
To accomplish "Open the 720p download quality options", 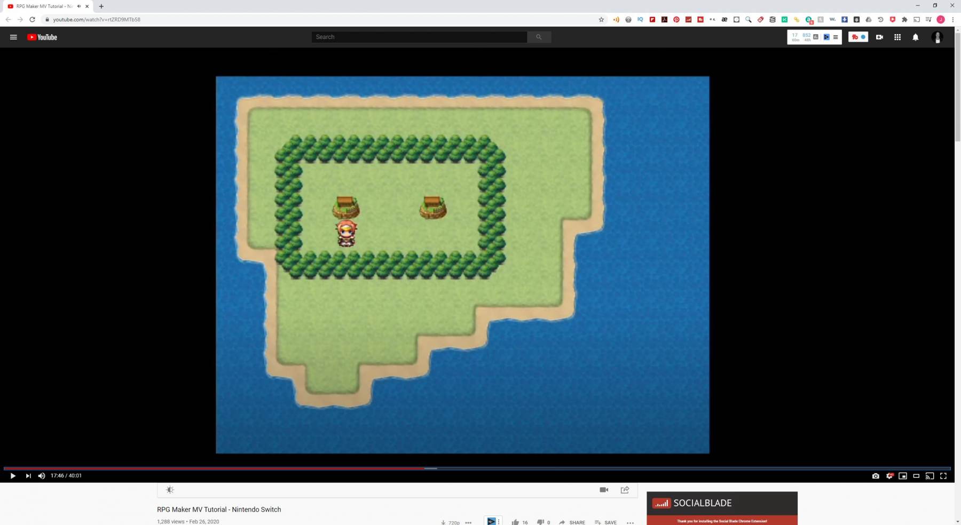I will click(454, 522).
